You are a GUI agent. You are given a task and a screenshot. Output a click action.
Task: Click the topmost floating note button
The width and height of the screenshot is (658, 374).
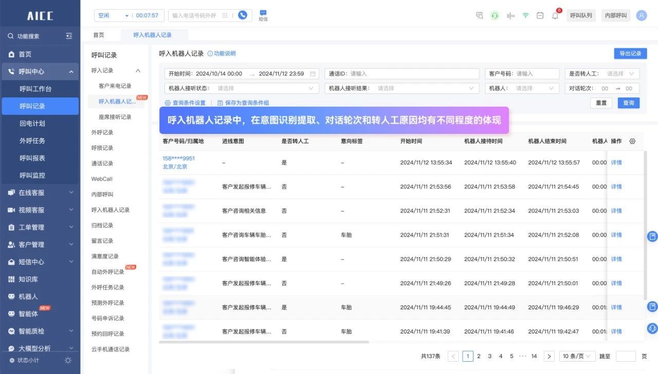(x=652, y=237)
